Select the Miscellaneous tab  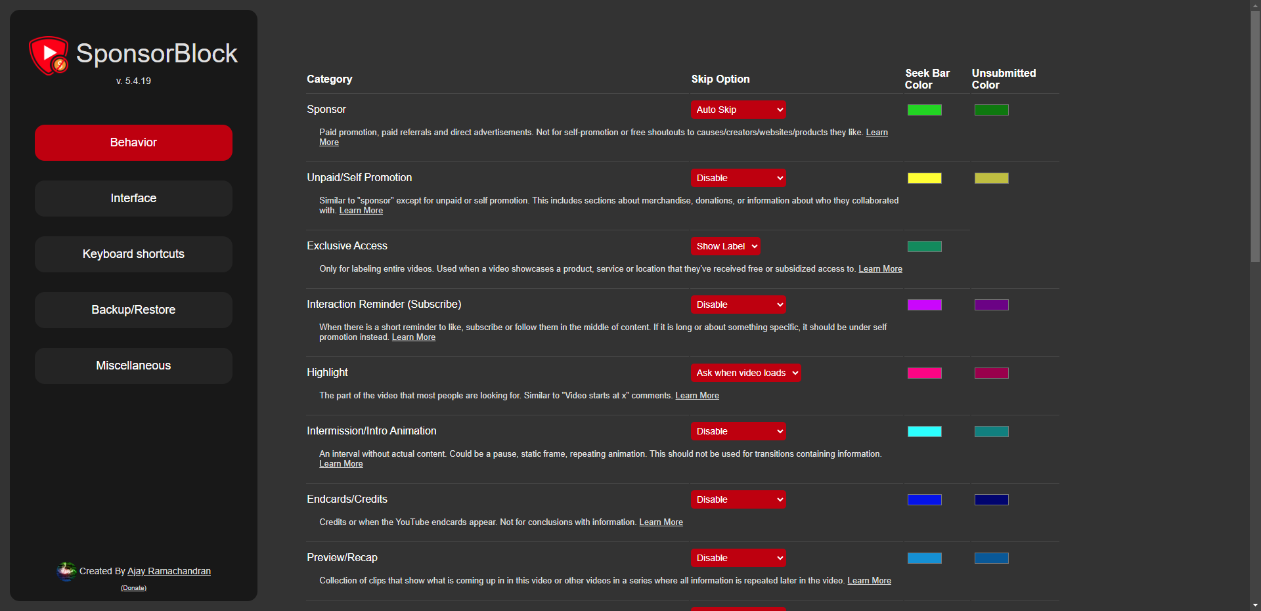[x=133, y=366]
